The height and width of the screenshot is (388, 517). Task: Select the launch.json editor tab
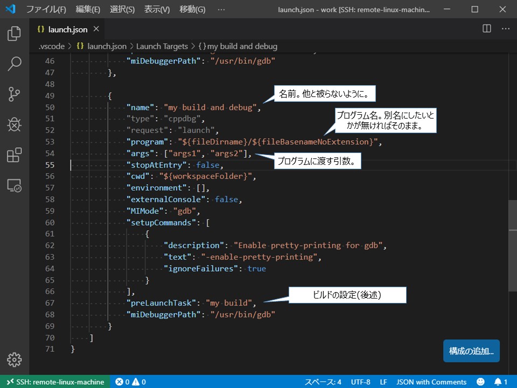click(67, 29)
